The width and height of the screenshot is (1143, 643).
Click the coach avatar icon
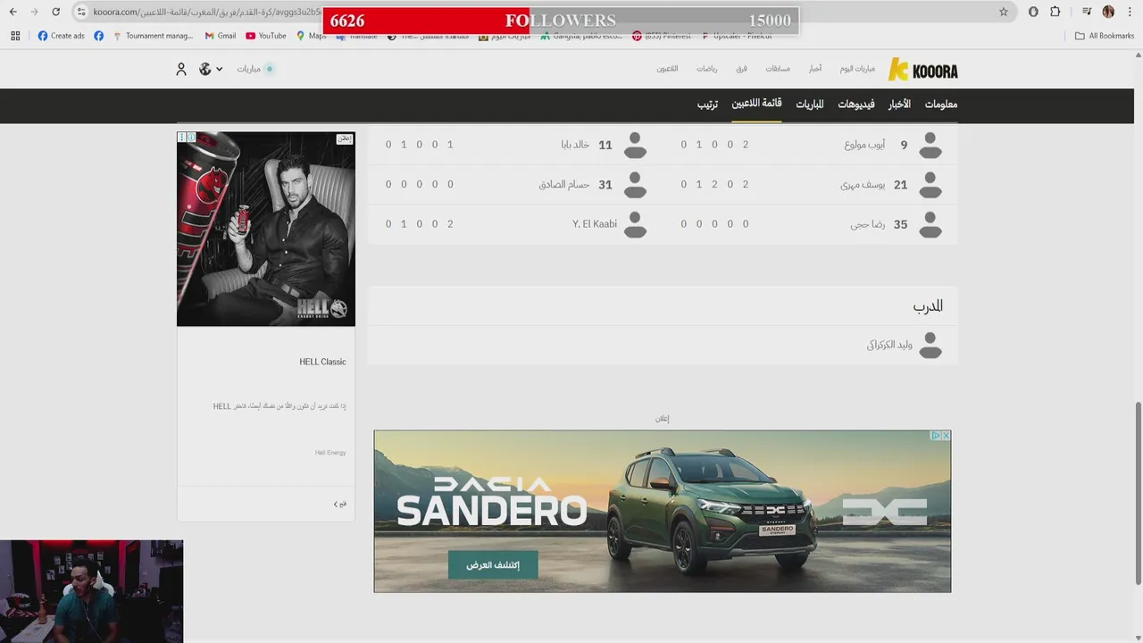point(930,345)
